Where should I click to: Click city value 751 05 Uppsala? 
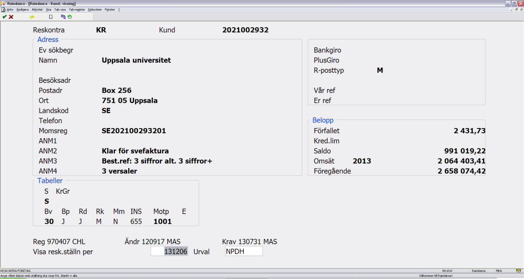click(130, 100)
